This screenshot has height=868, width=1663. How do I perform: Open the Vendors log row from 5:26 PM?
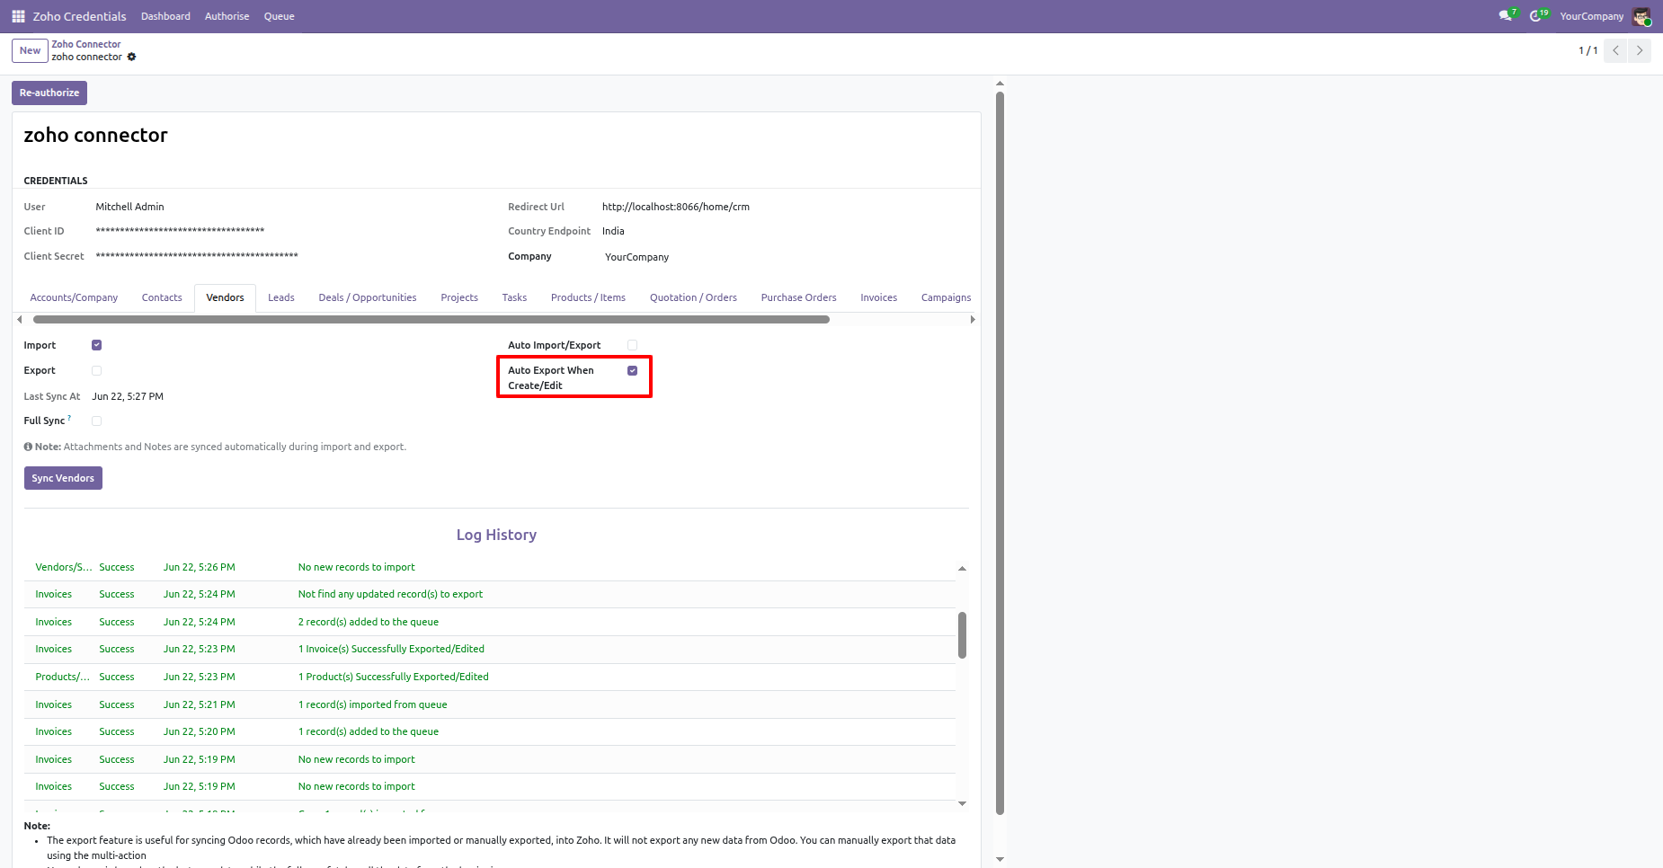[x=490, y=567]
